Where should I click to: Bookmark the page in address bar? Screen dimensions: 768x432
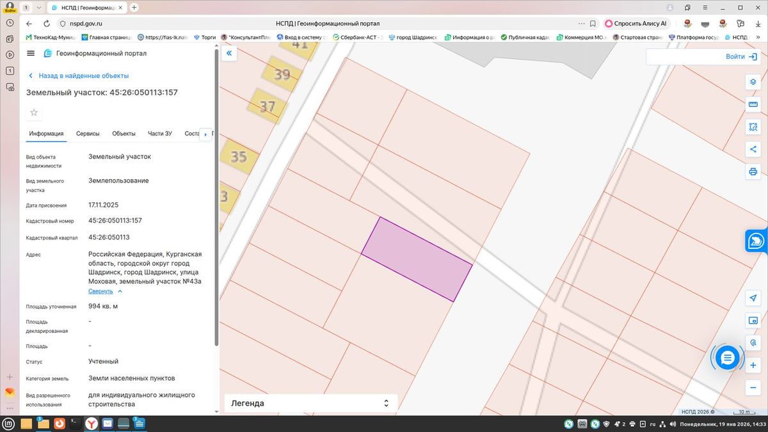click(x=593, y=23)
